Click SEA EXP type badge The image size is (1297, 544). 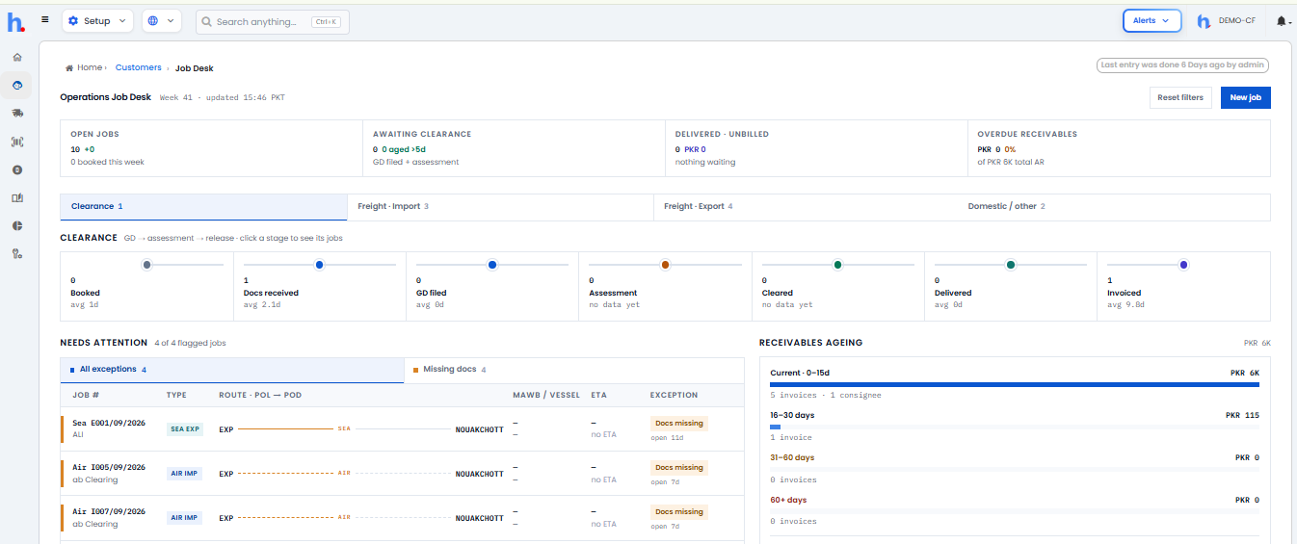pyautogui.click(x=185, y=429)
